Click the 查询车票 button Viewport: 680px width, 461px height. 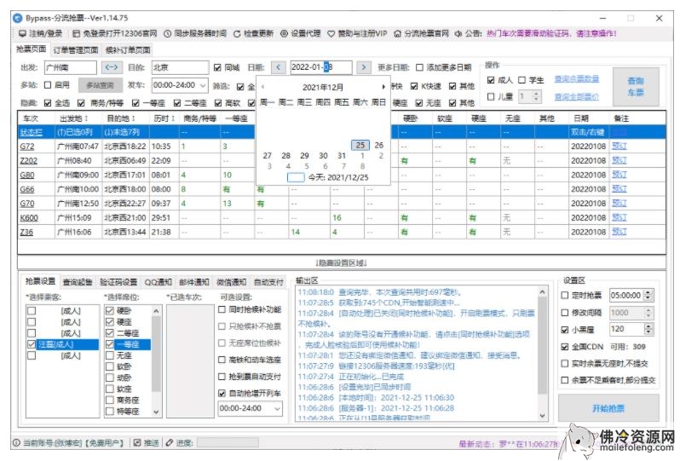coord(636,86)
